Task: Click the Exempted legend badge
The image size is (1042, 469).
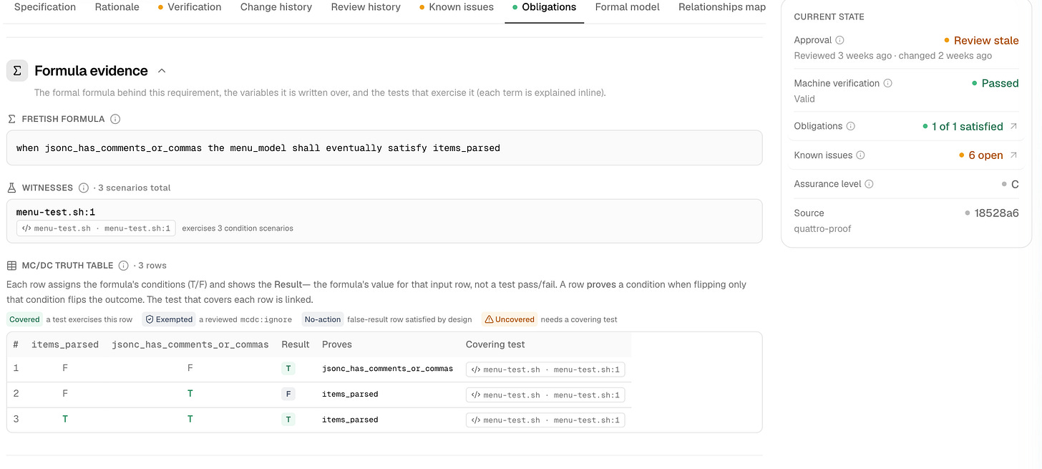Action: point(169,319)
